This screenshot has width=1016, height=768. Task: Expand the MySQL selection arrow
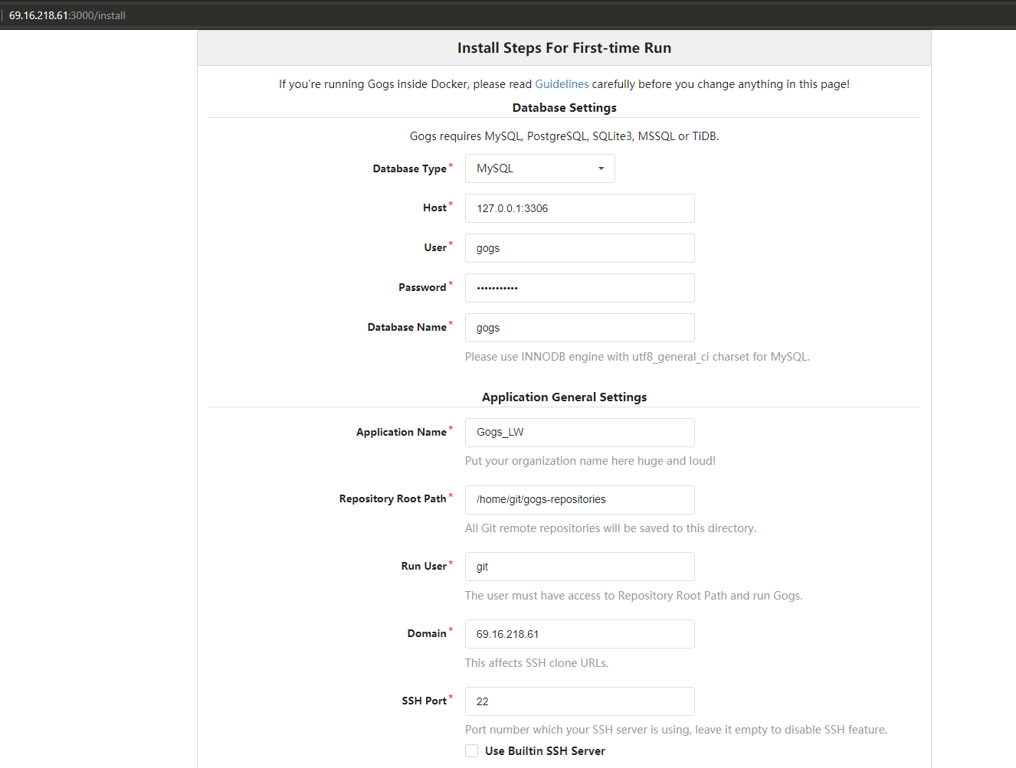click(x=601, y=168)
